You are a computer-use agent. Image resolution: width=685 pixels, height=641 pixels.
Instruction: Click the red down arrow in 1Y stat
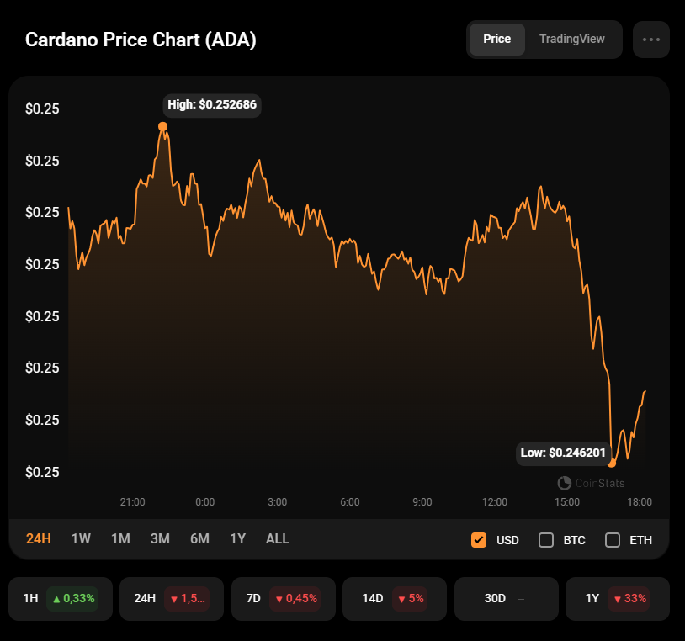tap(618, 599)
